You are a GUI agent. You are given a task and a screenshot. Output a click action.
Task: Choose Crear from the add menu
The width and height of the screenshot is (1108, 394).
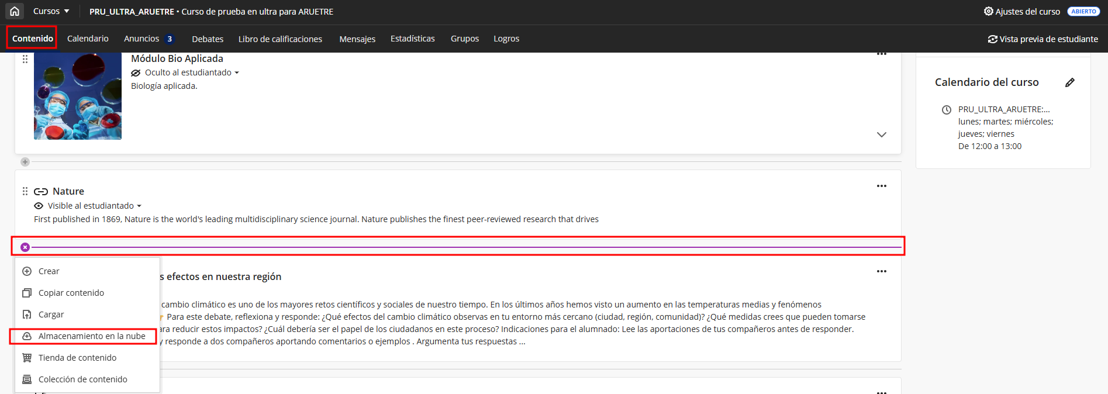pyautogui.click(x=49, y=271)
